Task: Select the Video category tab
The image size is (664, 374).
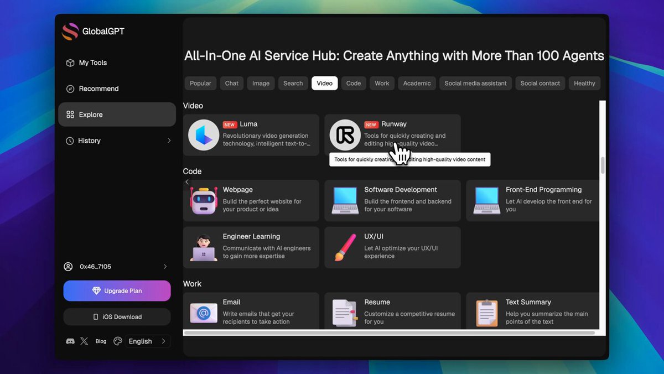Action: click(325, 84)
